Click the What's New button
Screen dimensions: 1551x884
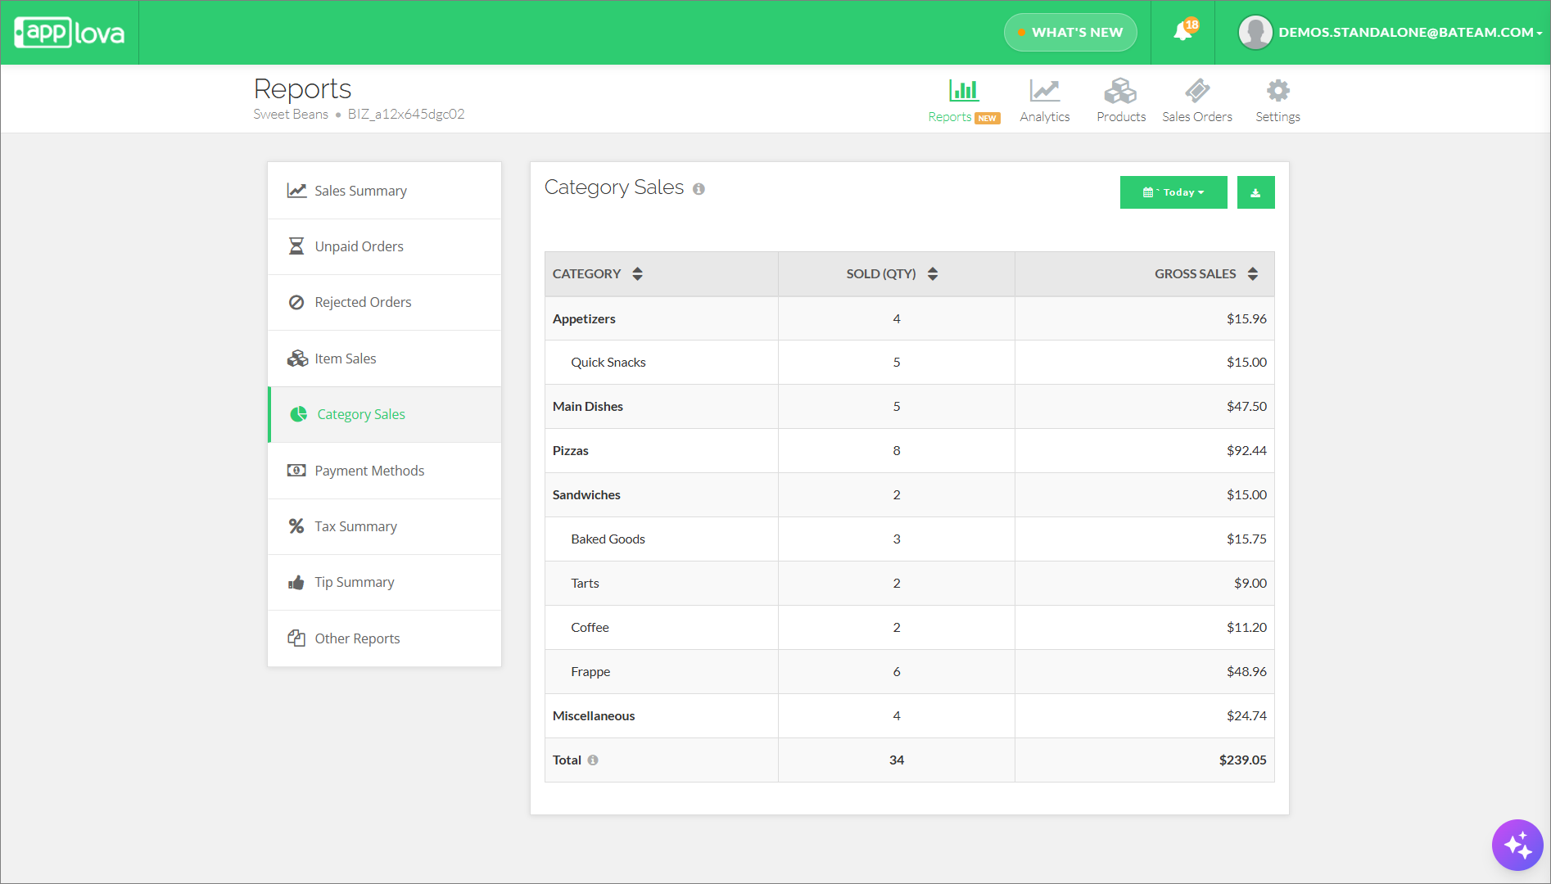point(1070,33)
